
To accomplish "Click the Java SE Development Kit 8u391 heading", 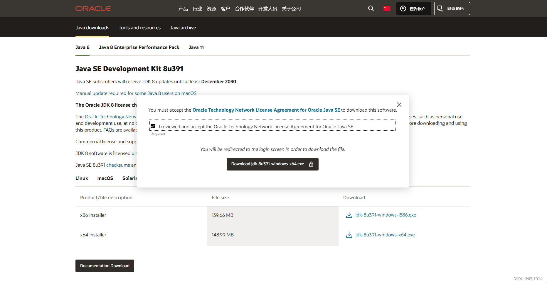I will 129,69.
